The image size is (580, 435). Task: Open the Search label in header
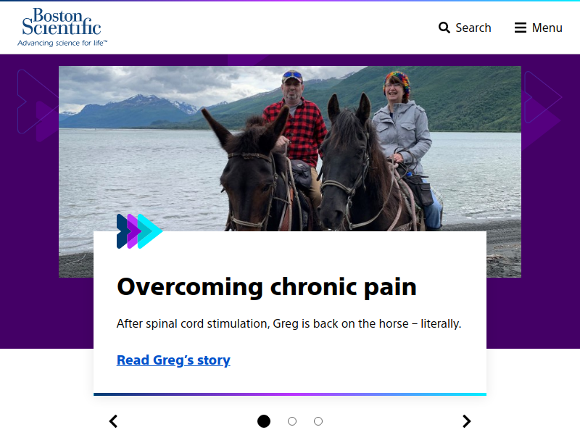click(x=473, y=28)
